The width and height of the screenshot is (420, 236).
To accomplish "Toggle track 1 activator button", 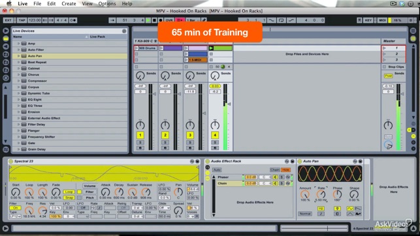I will (140, 135).
